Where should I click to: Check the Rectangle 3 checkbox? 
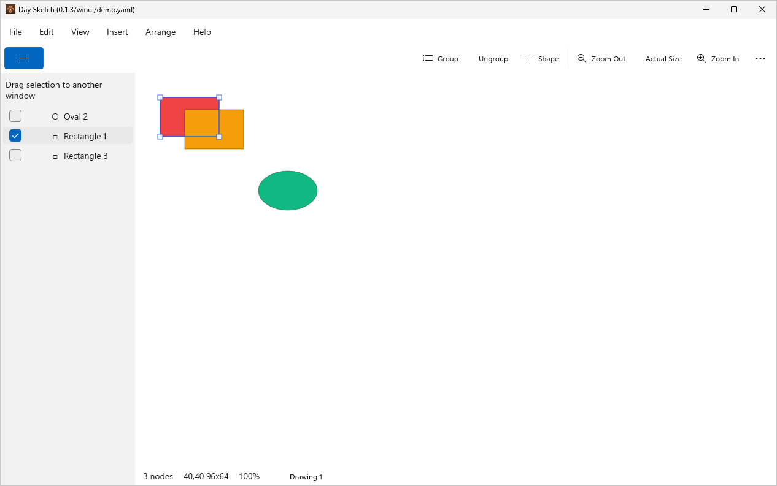click(x=15, y=155)
